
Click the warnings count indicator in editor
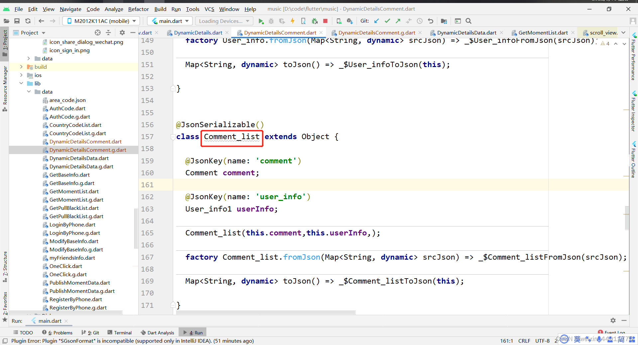605,43
